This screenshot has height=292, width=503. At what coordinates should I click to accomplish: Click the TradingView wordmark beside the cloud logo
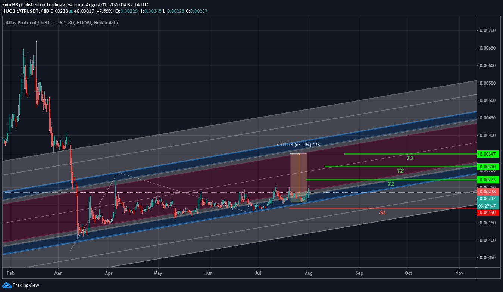pos(26,285)
